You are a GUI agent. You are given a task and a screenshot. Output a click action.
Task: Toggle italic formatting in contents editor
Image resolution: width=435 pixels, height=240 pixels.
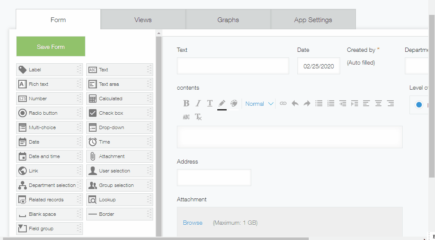click(198, 104)
